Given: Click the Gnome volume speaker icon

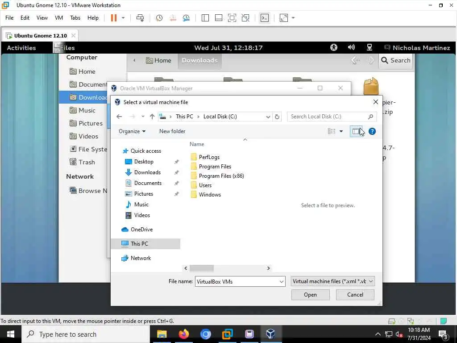Looking at the screenshot, I should tap(352, 47).
